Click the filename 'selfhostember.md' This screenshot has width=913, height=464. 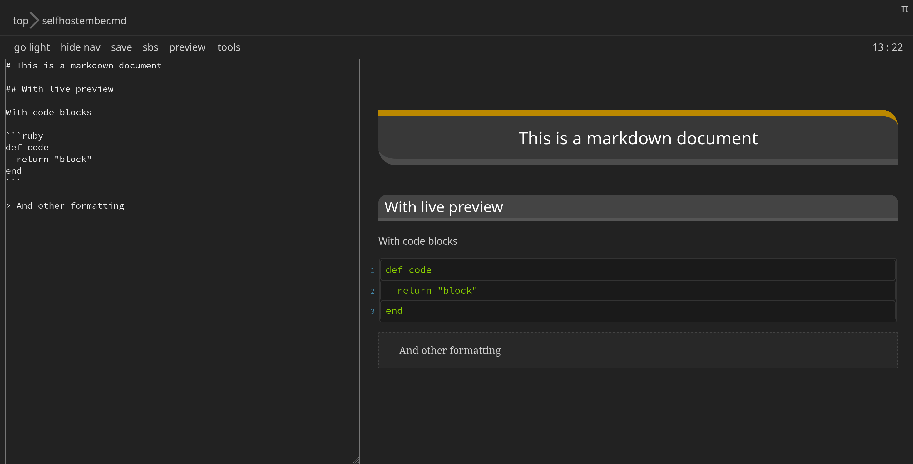84,21
